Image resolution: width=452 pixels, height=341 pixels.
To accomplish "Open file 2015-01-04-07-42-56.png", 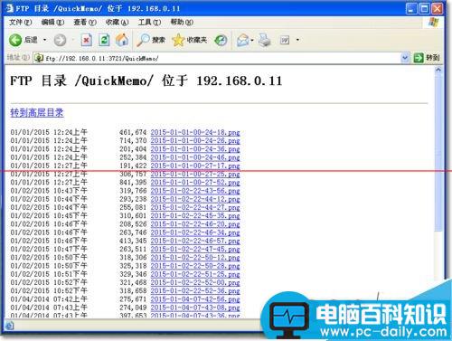I will (x=195, y=299).
